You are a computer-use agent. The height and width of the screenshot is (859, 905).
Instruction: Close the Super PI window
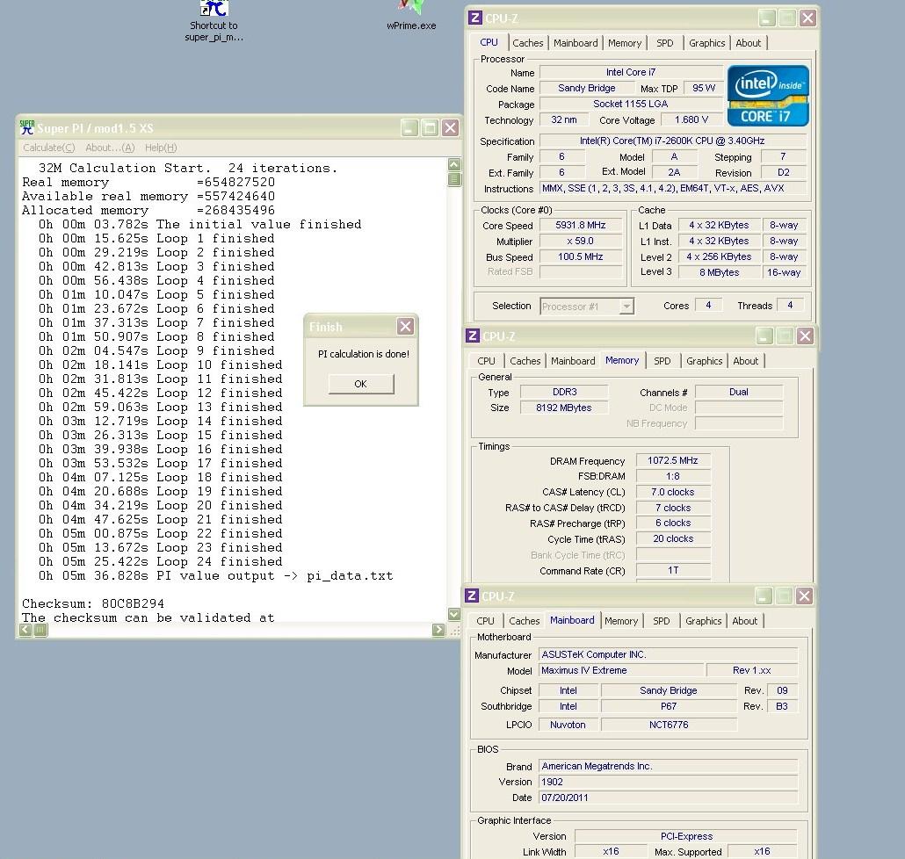pyautogui.click(x=450, y=127)
